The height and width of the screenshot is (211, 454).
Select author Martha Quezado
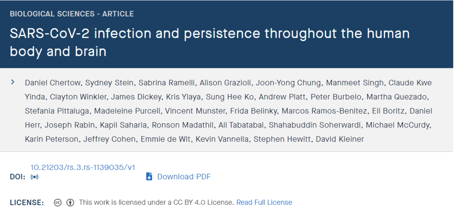[397, 97]
